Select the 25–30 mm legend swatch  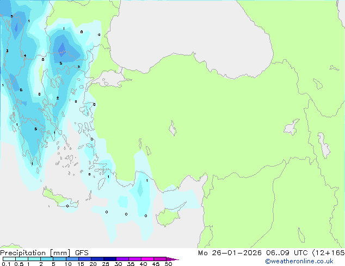pyautogui.click(x=110, y=259)
